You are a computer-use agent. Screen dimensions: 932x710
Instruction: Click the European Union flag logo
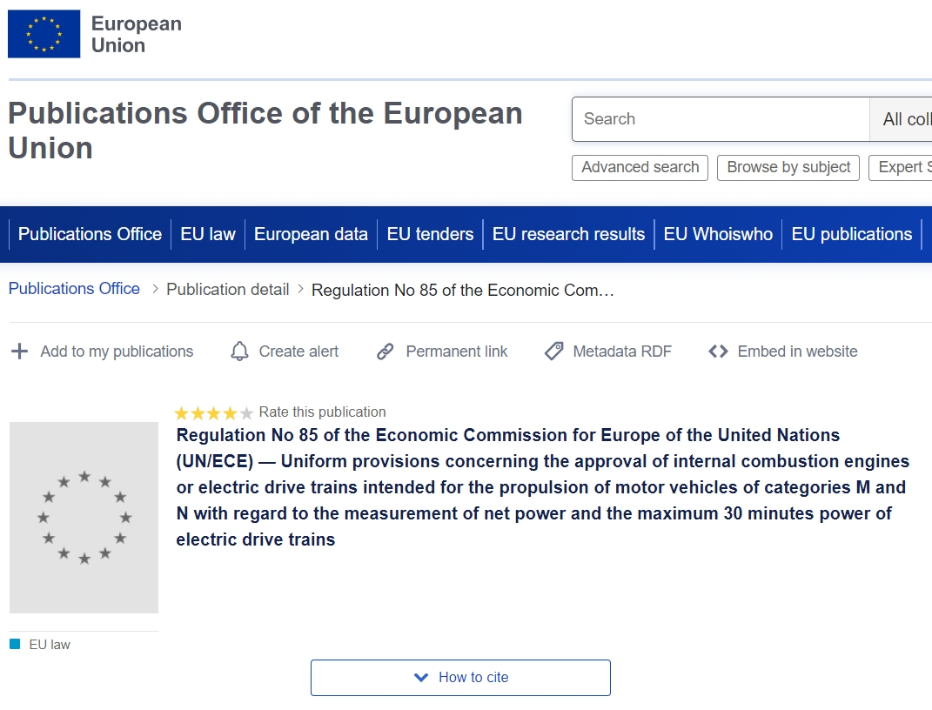click(x=44, y=34)
